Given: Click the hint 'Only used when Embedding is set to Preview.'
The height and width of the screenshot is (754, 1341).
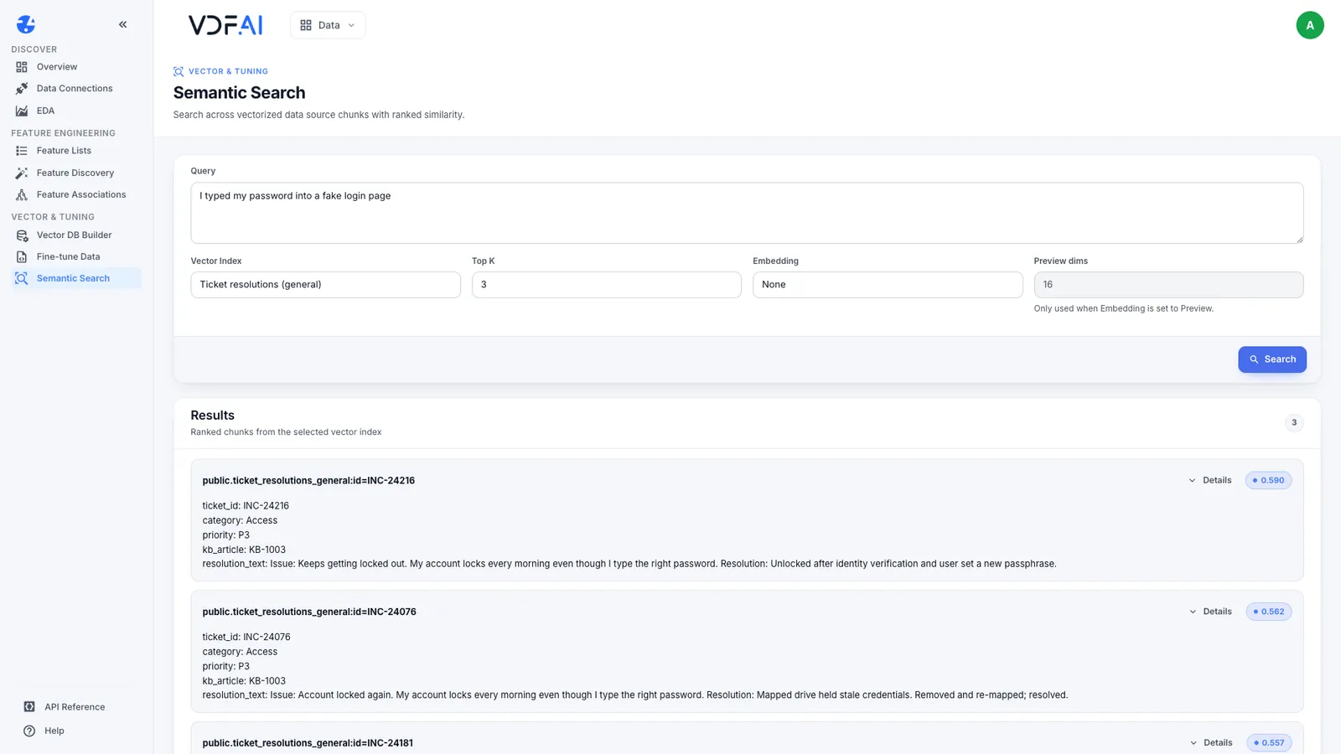Looking at the screenshot, I should (1124, 308).
